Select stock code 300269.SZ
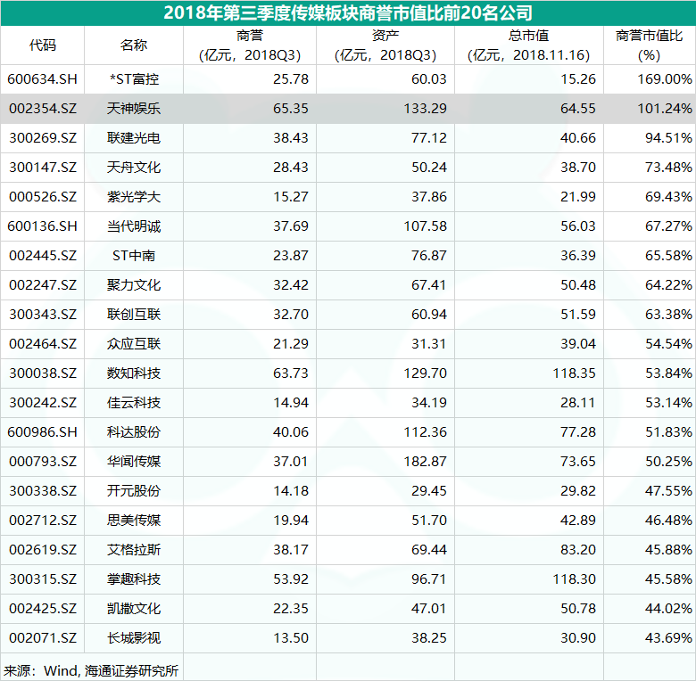 click(42, 138)
